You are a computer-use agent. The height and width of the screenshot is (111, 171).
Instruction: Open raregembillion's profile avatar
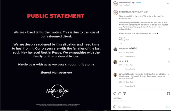tap(115, 75)
